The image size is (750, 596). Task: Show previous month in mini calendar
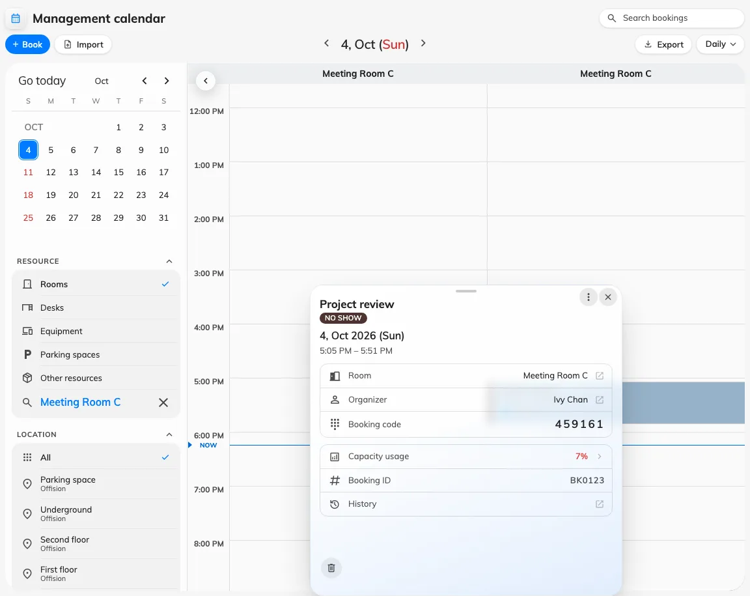point(145,81)
